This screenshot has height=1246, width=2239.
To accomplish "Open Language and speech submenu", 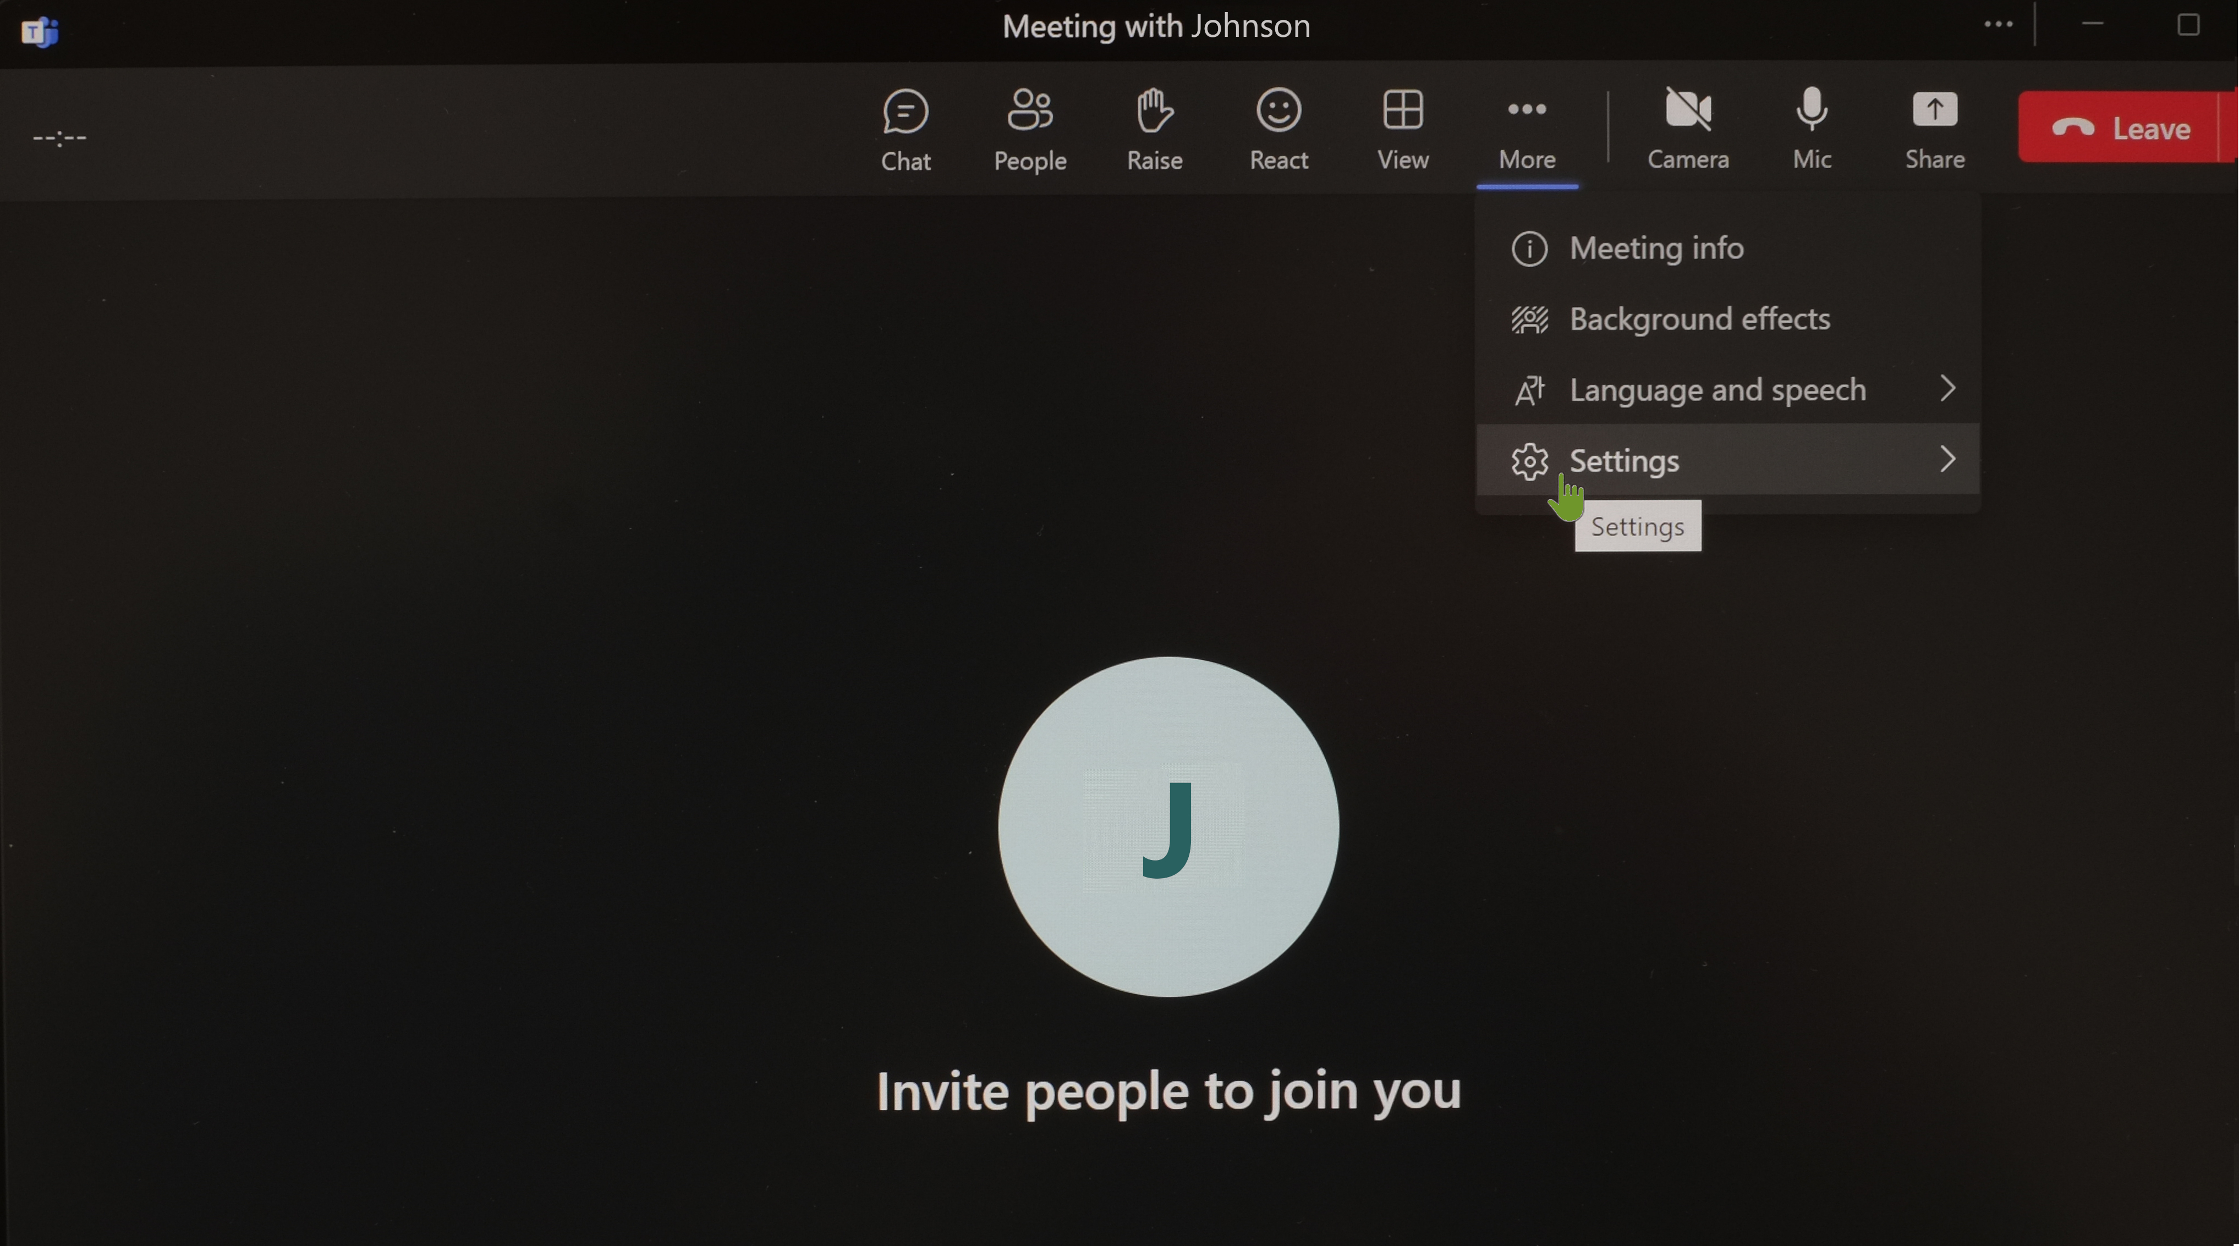I will [x=1727, y=389].
